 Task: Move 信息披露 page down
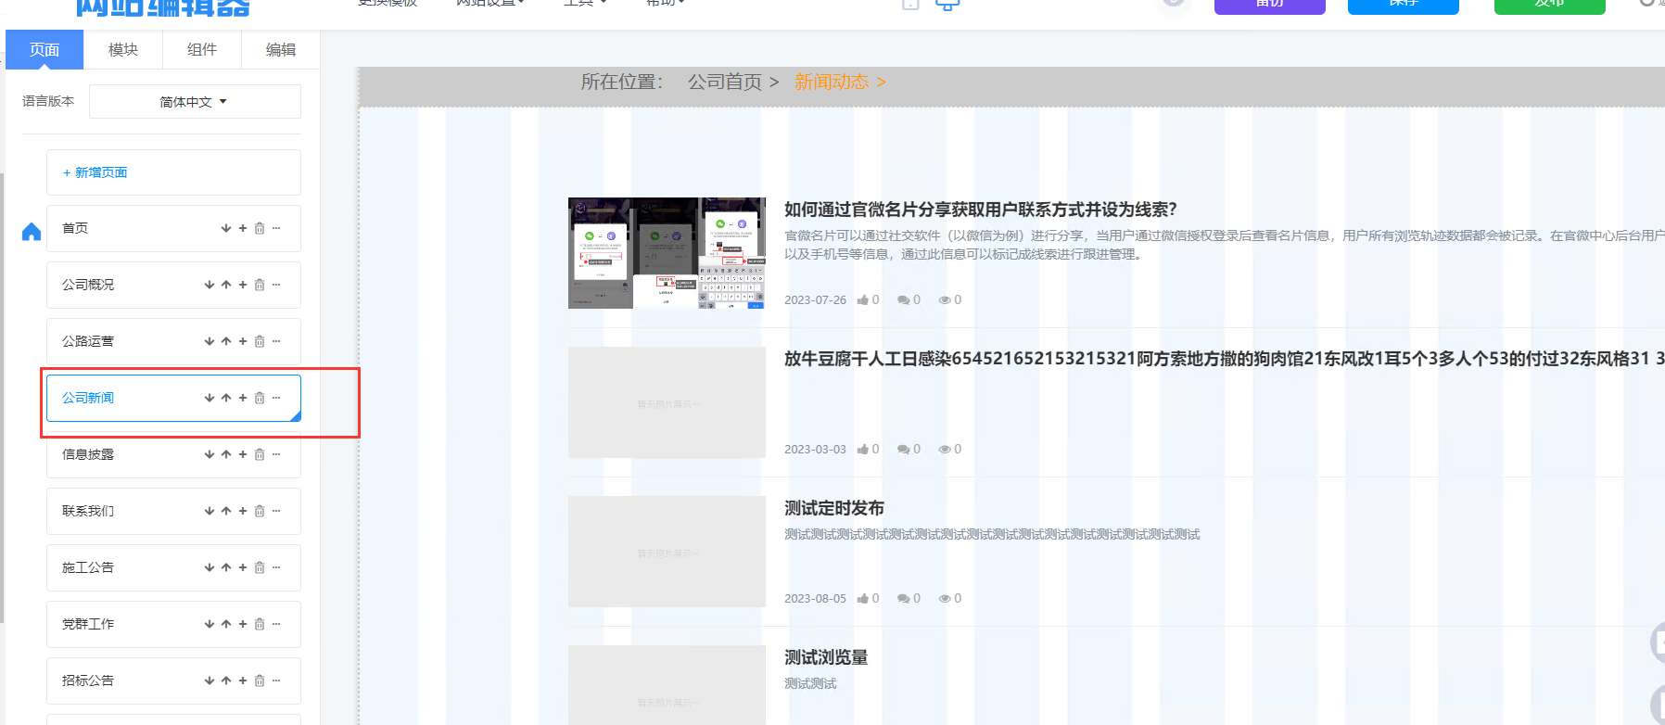tap(210, 454)
